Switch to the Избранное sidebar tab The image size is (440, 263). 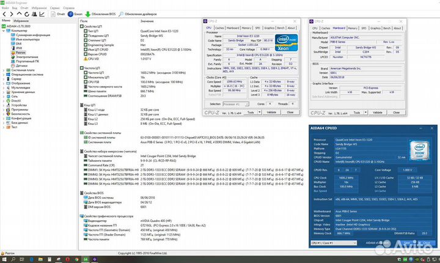pos(21,21)
